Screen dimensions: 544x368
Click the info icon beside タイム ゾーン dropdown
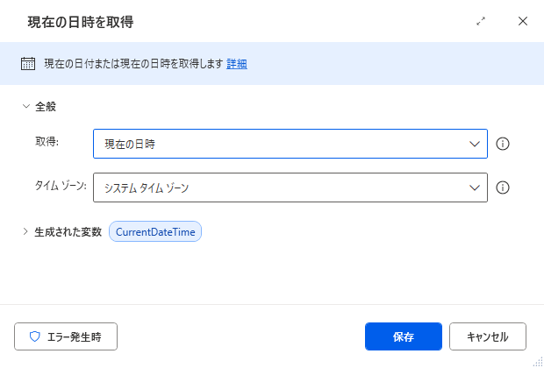503,188
